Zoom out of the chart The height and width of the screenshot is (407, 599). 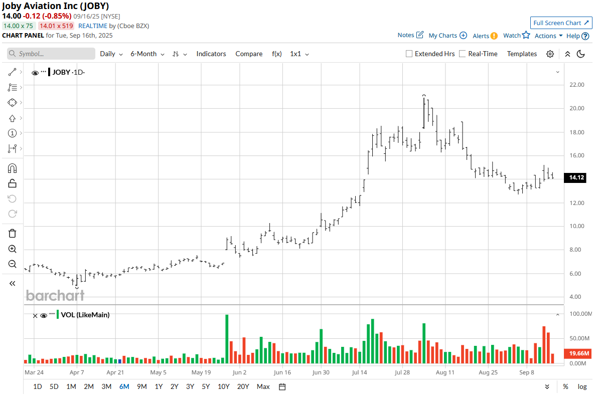pyautogui.click(x=12, y=264)
